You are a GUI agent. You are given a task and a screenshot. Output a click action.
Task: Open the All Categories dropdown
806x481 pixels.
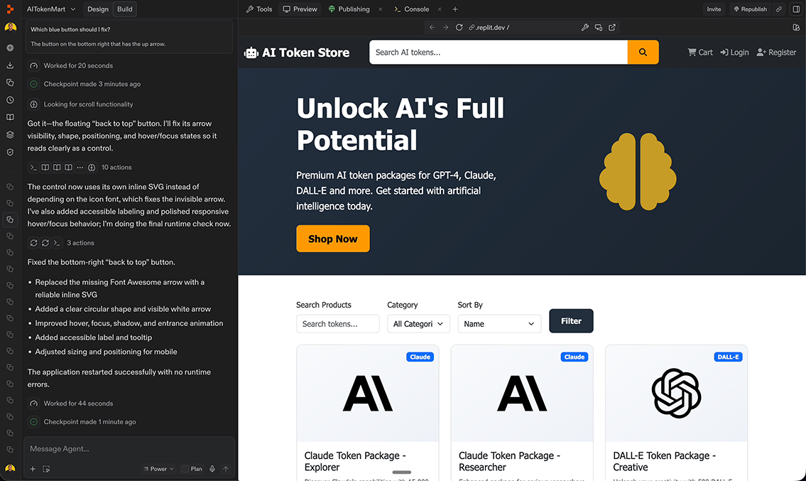418,323
